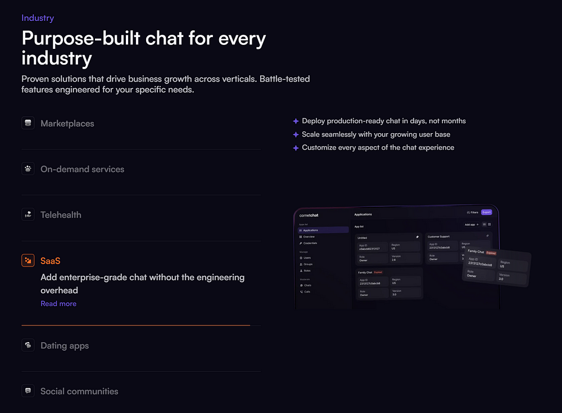Collapse the SaaS heading
Screen dimensions: 562x413
click(x=50, y=261)
